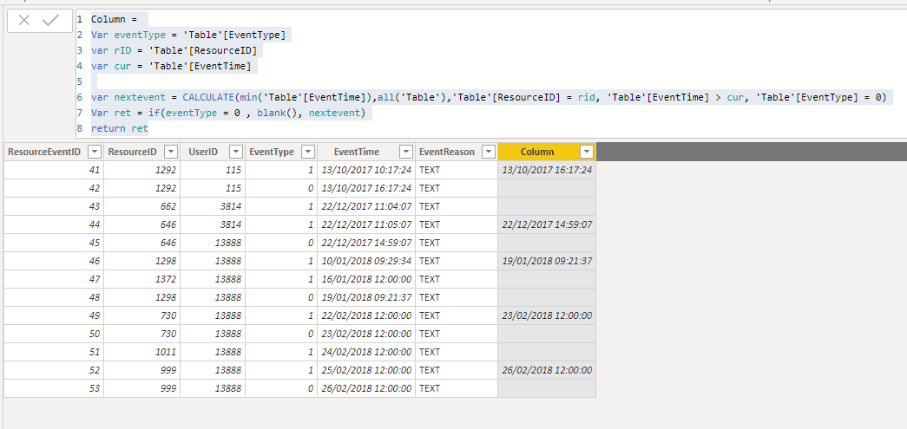The height and width of the screenshot is (429, 907).
Task: Click ResourceID cell 662
Action: tap(142, 206)
